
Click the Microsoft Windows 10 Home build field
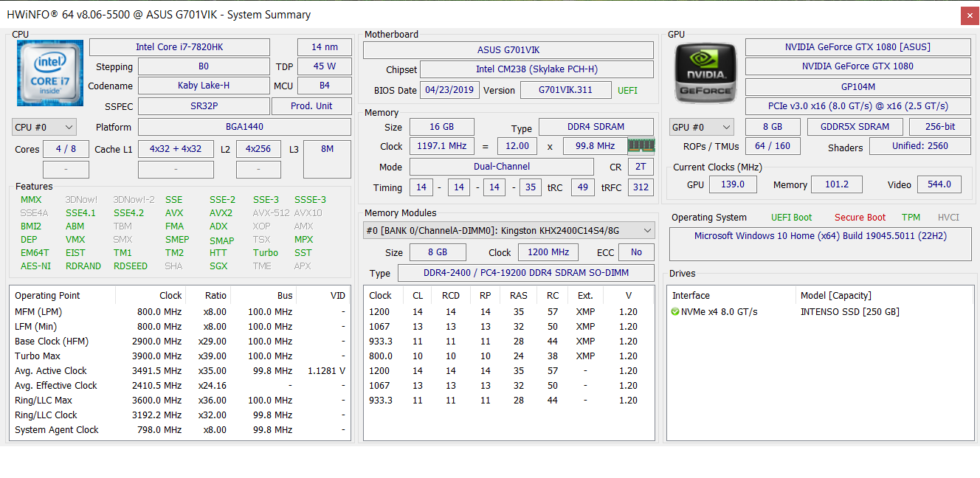[821, 243]
